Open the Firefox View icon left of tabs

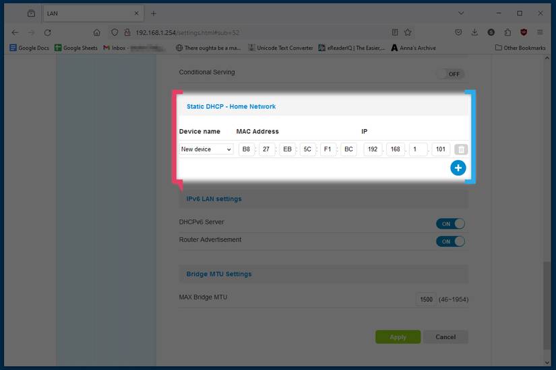31,13
